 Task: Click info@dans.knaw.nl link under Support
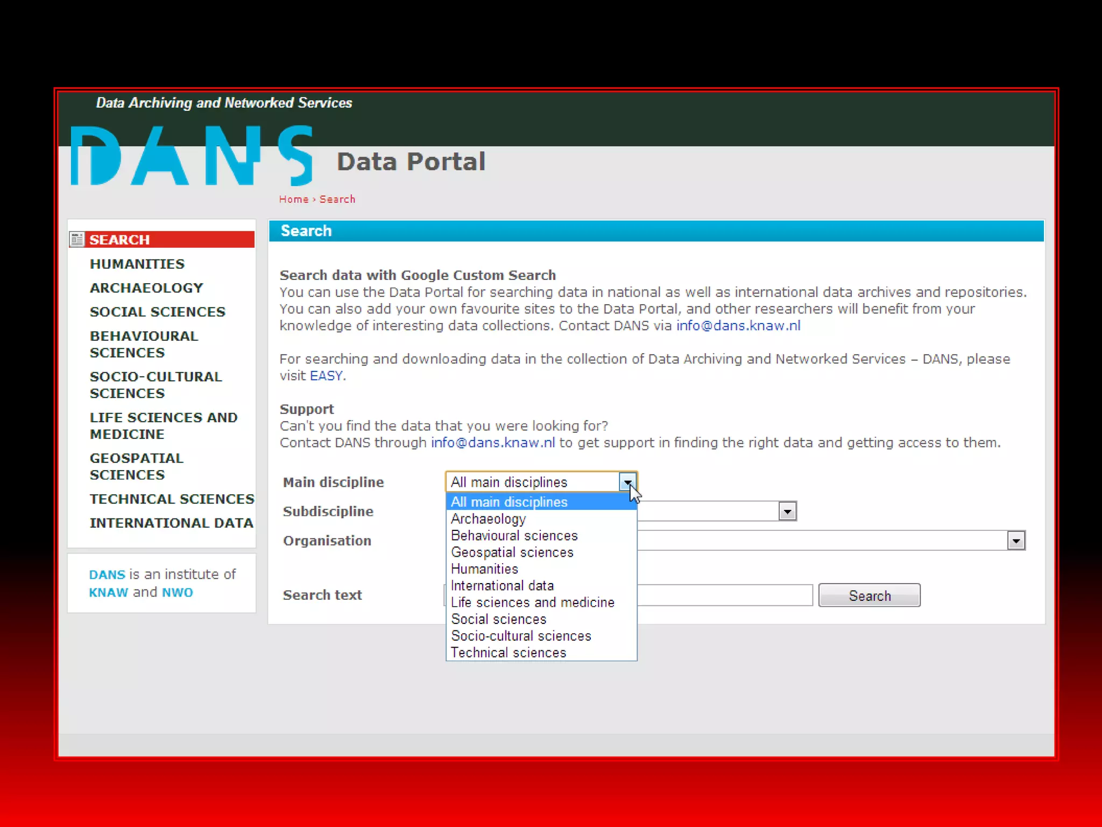pos(492,443)
